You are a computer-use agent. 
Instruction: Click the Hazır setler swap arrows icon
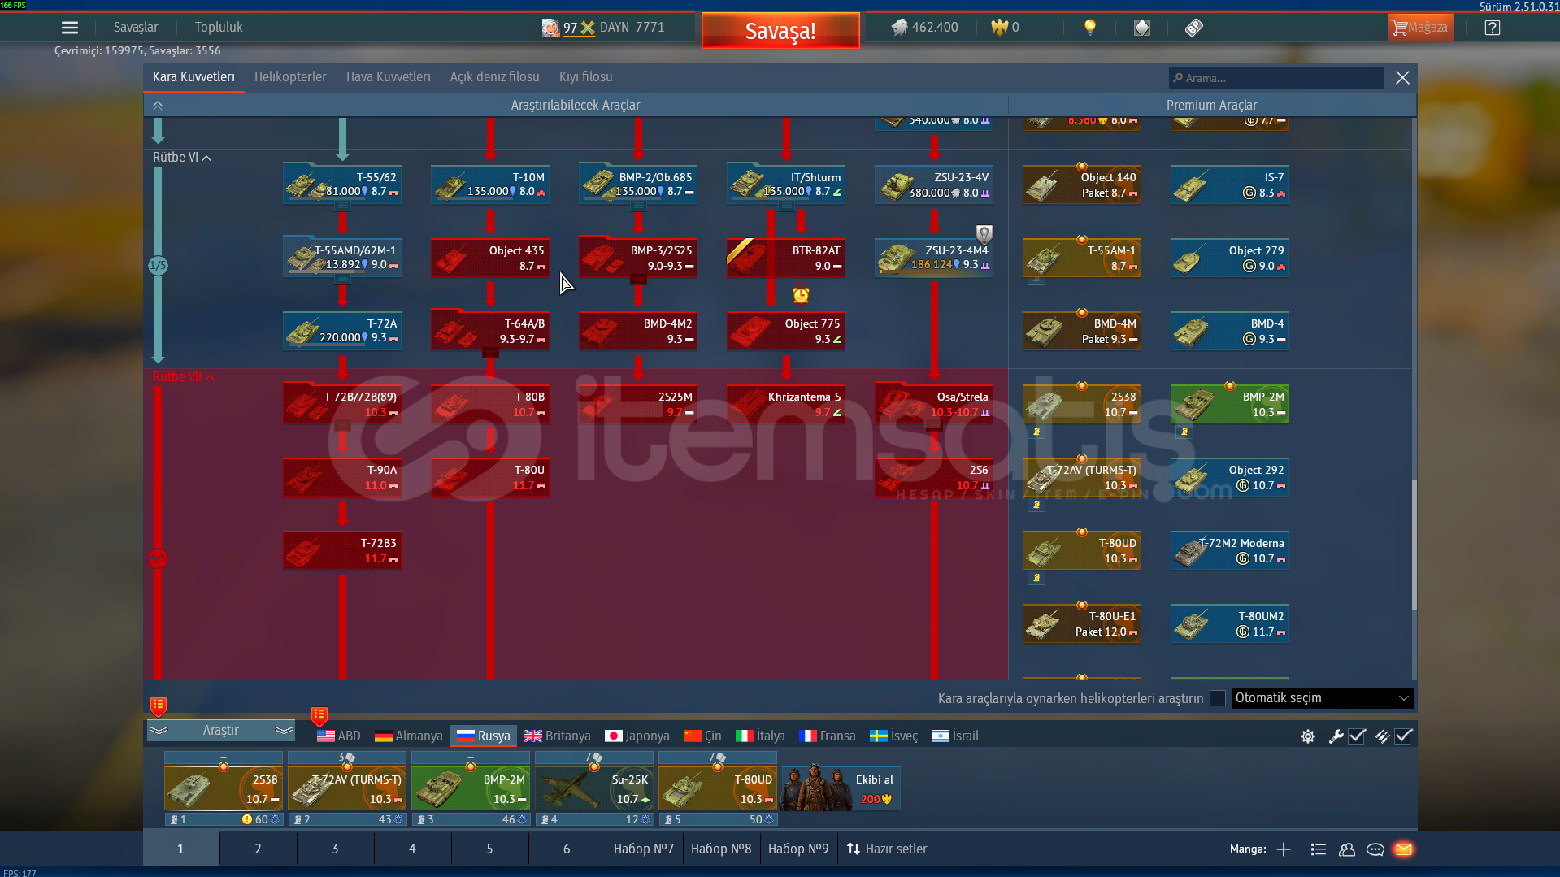click(853, 849)
